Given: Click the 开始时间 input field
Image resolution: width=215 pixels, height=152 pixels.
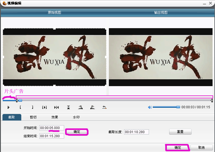Looking at the screenshot, I should (52, 128).
